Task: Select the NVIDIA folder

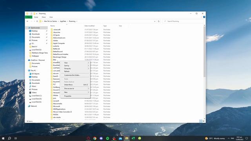Action: point(56,115)
